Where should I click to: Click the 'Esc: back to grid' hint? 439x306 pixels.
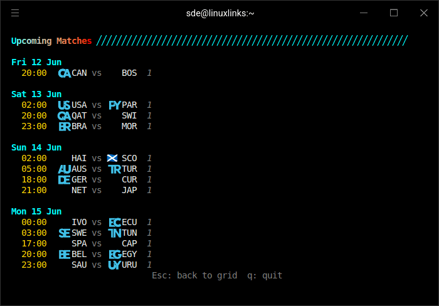click(x=194, y=275)
